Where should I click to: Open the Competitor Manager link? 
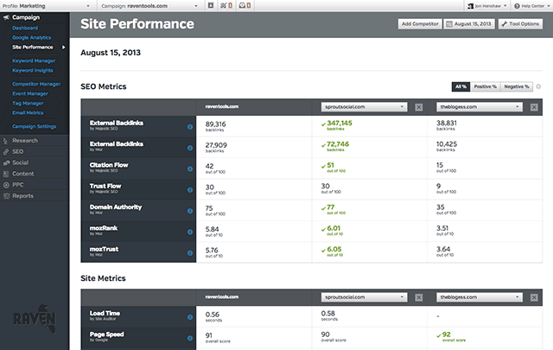tap(36, 84)
